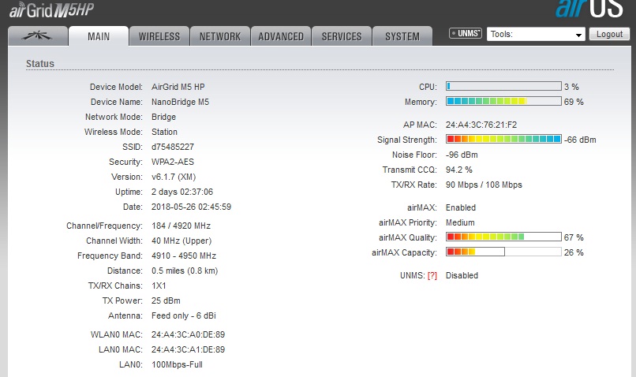This screenshot has height=377, width=636.
Task: Open the Tools dropdown
Action: click(x=536, y=34)
